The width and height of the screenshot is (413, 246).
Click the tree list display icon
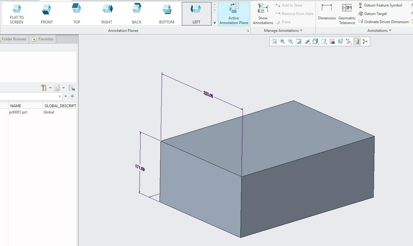(x=57, y=88)
